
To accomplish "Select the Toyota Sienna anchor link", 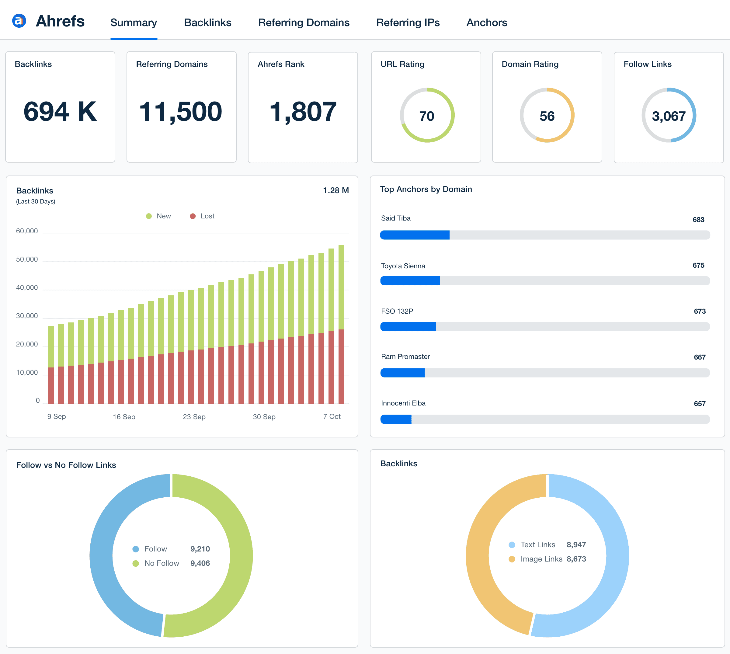I will [x=403, y=266].
